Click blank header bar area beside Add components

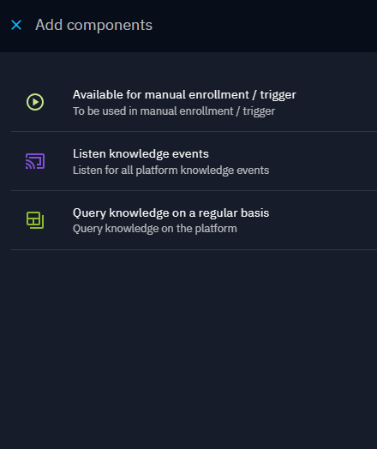pos(265,26)
